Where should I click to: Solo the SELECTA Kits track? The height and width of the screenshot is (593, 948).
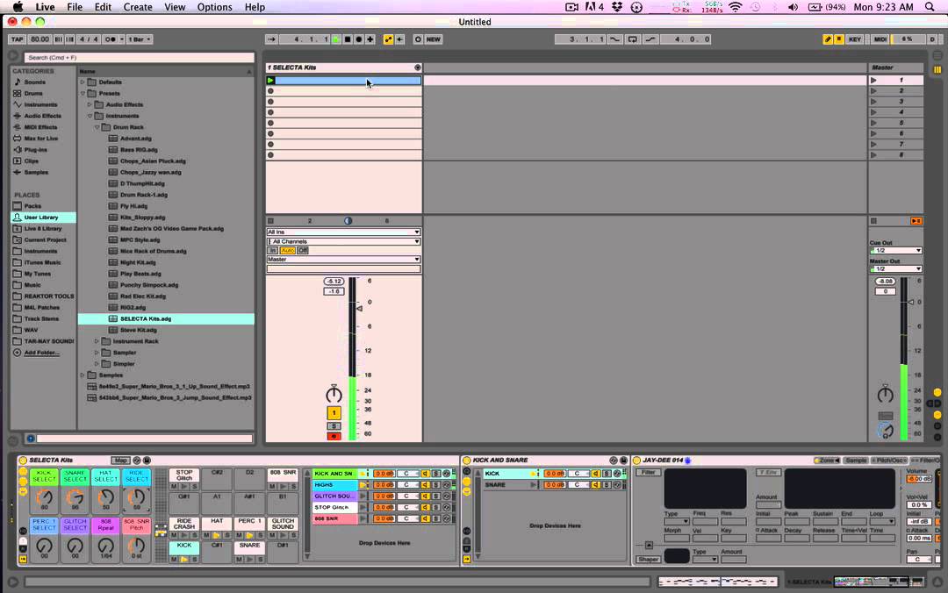(334, 426)
